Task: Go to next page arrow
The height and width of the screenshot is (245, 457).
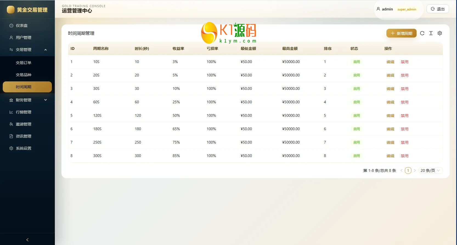Action: 415,170
